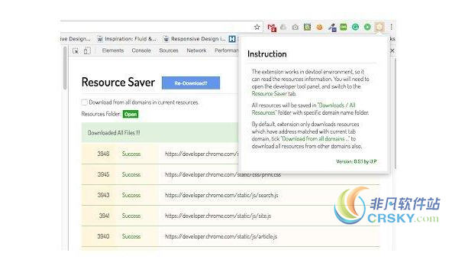Open the orange cookie extension icon
The height and width of the screenshot is (276, 452).
pos(319,27)
